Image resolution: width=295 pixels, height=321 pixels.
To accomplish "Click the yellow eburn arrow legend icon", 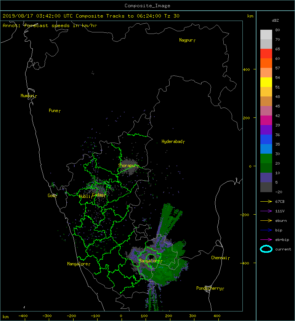I will 266,221.
